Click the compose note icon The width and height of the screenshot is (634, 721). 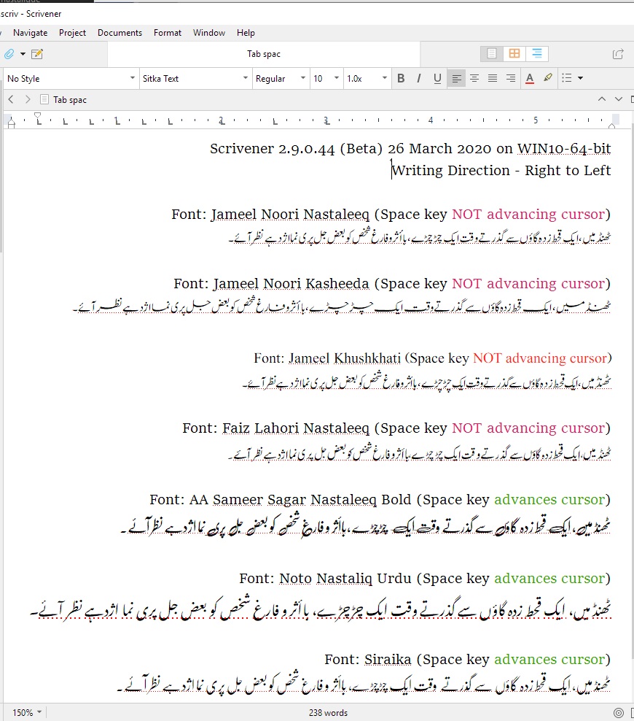tap(37, 54)
